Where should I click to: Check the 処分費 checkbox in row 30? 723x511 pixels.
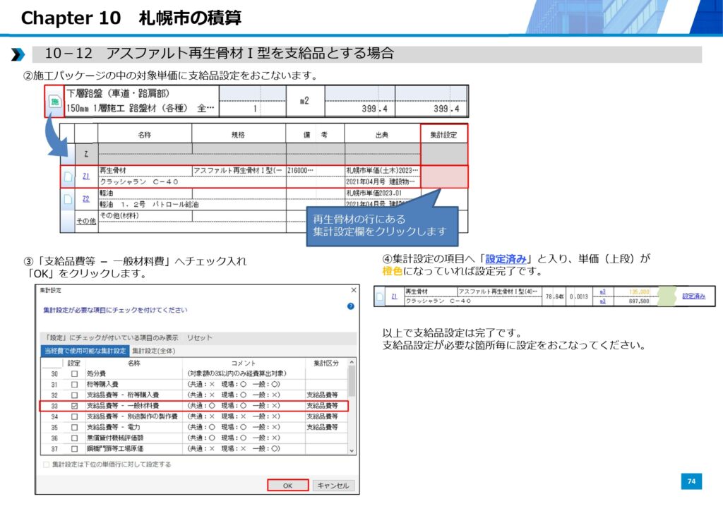tap(74, 373)
